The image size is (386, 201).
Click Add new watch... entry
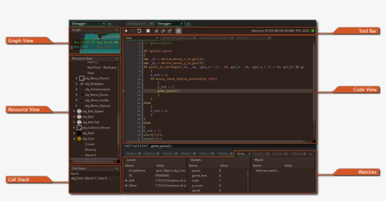(x=267, y=170)
